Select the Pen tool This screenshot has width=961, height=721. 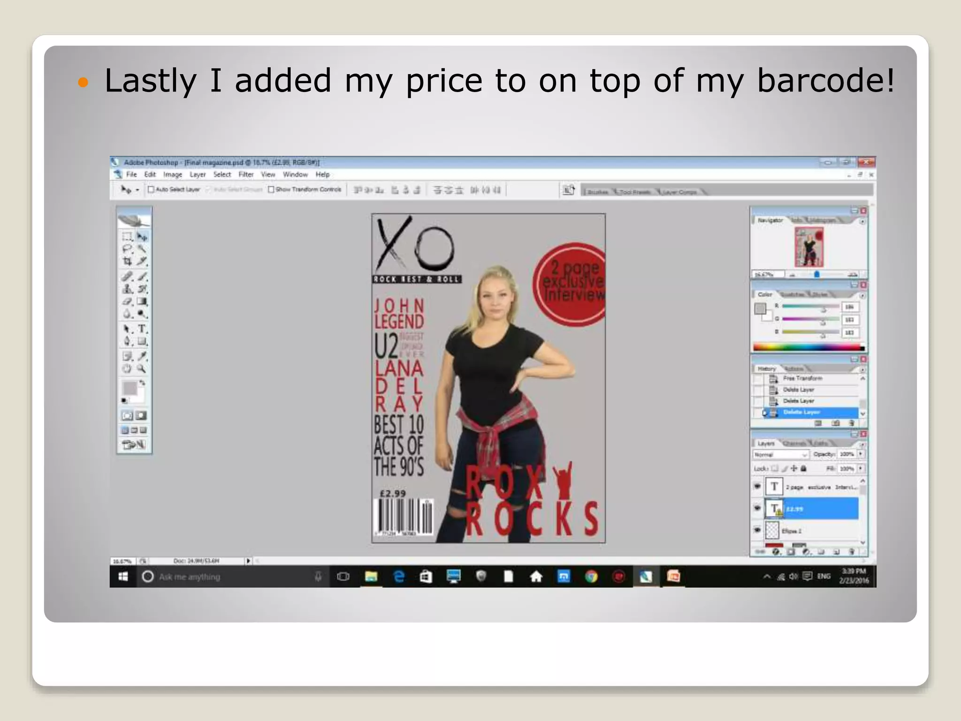click(x=127, y=341)
